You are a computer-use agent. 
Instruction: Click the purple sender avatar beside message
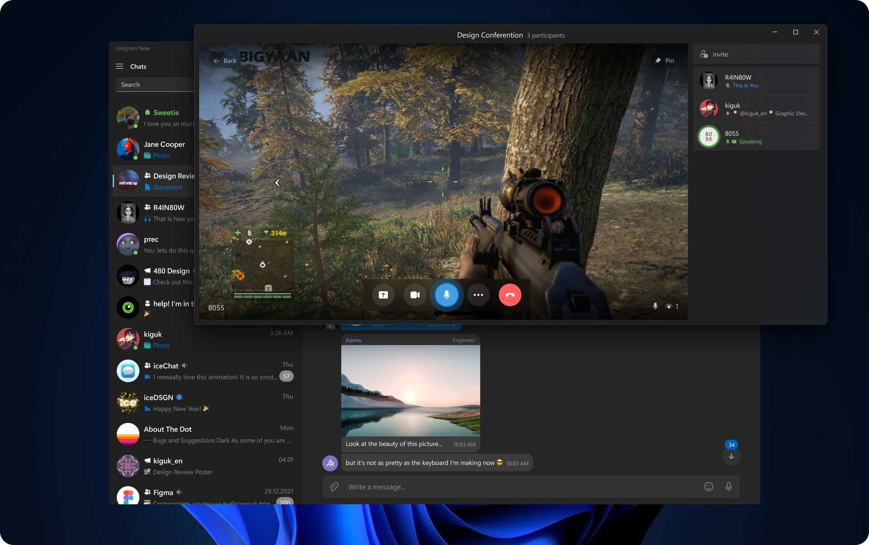330,463
